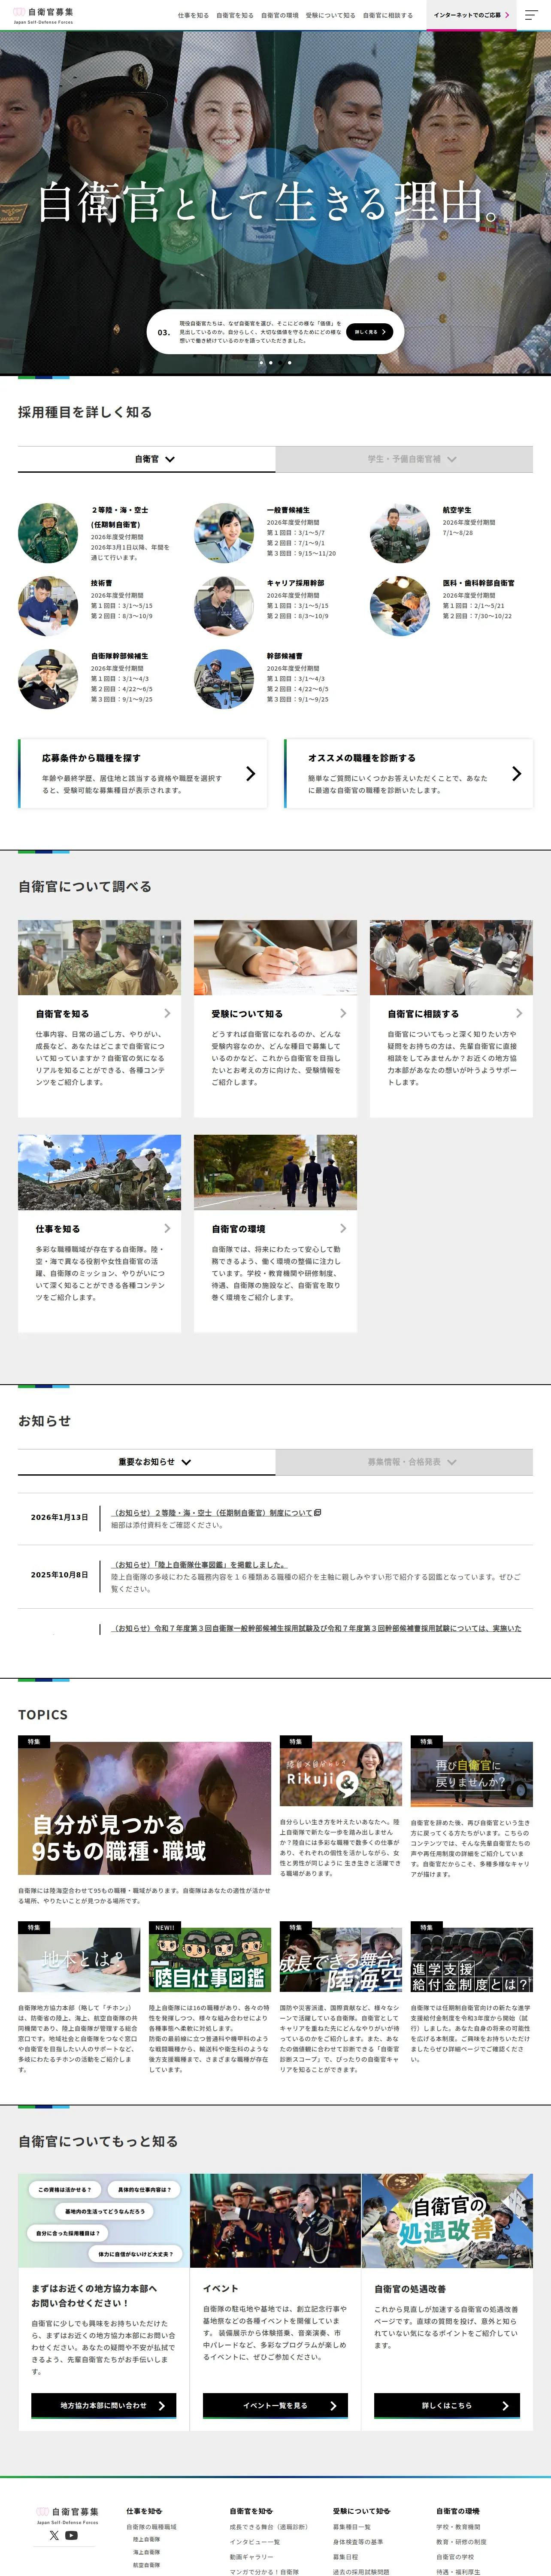551x2576 pixels.
Task: Open the 陸上自衛隊仕事図鑑 を掲載しました notice link
Action: 199,1565
